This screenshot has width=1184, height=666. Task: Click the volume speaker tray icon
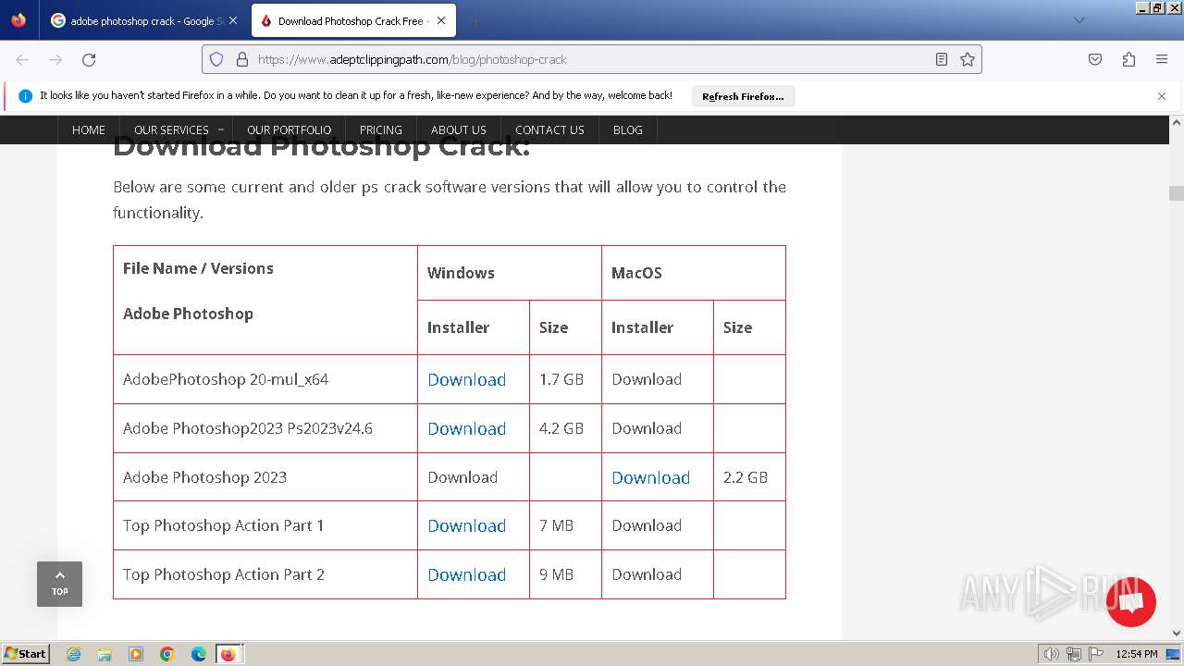[x=1052, y=654]
